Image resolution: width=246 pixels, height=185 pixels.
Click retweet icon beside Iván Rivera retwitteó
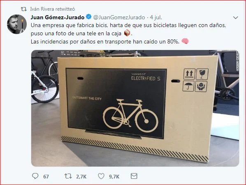click(x=24, y=9)
